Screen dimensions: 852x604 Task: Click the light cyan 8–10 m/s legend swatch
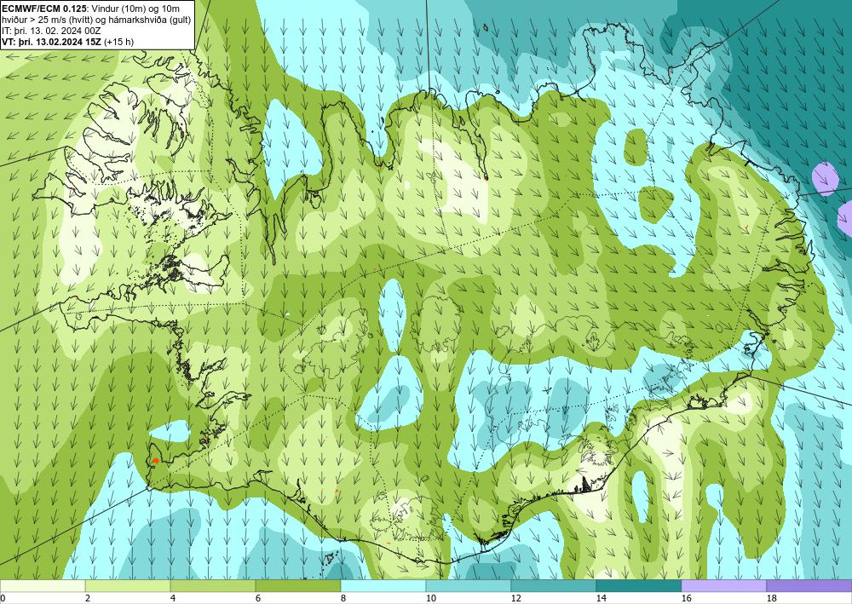[383, 585]
